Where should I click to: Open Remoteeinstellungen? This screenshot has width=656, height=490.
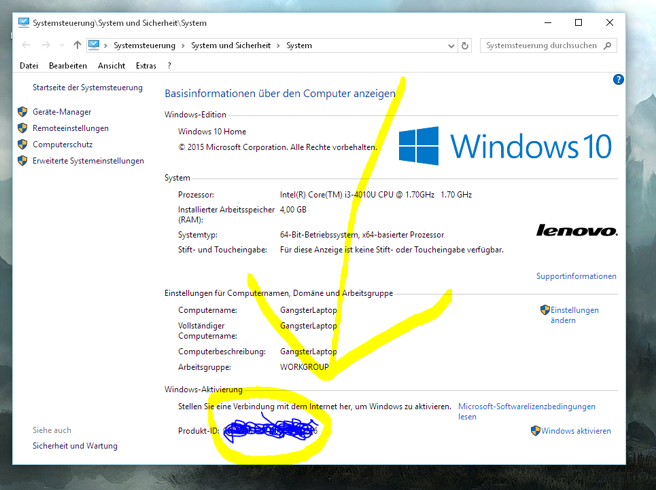tap(71, 128)
